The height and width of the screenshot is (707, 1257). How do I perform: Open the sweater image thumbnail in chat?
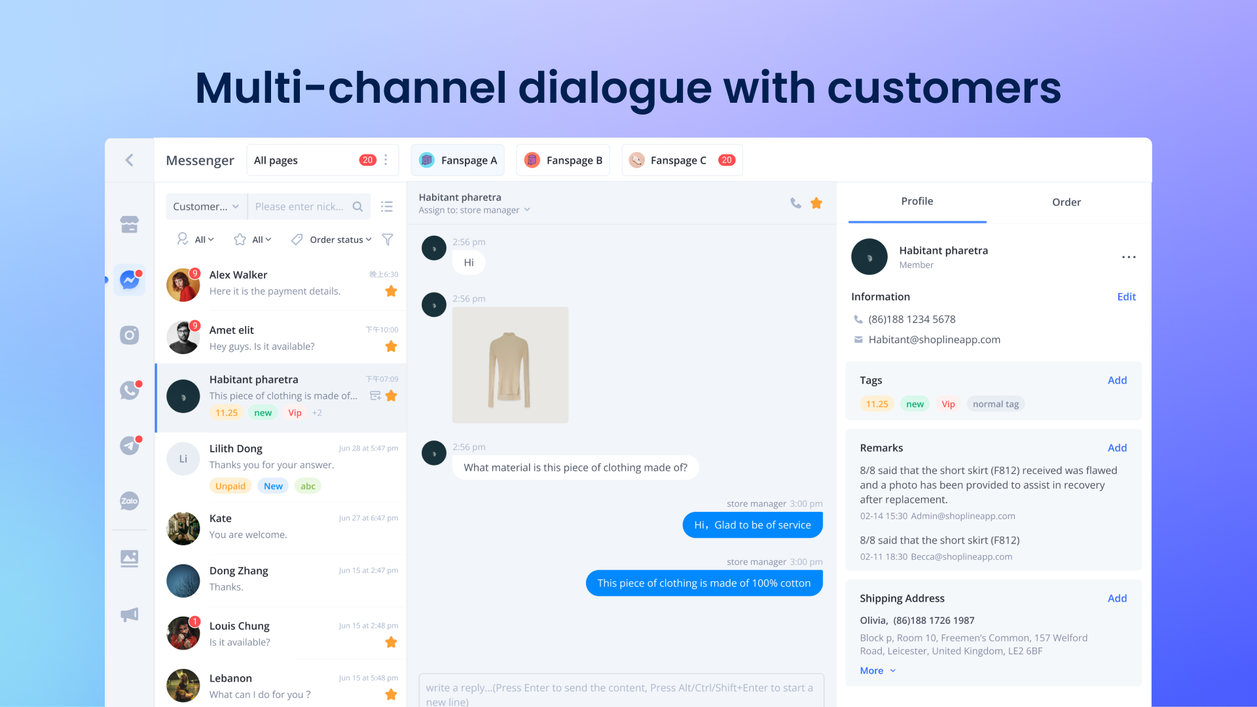(510, 365)
